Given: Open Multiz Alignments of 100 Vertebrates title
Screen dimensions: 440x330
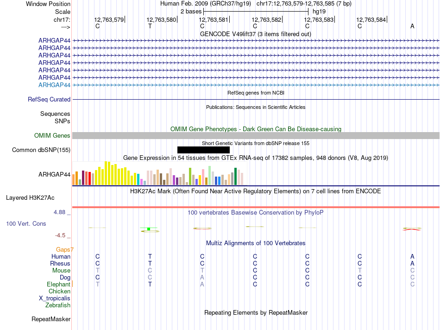Looking at the screenshot, I should point(256,243).
